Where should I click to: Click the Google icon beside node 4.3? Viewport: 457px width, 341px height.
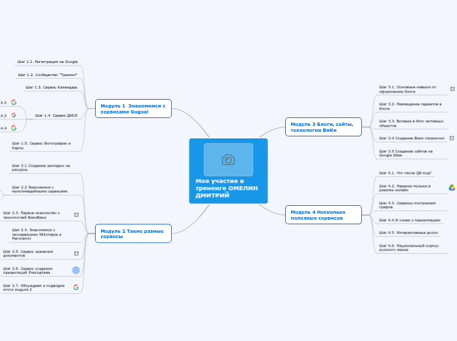pyautogui.click(x=13, y=115)
